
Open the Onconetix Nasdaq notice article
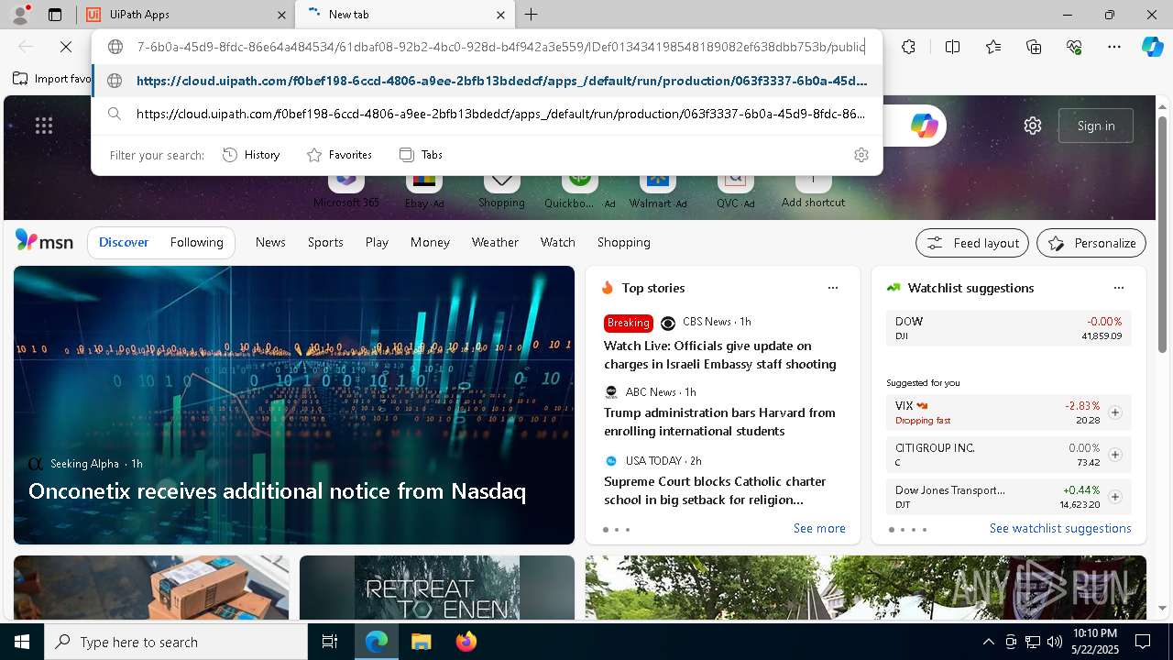click(x=277, y=491)
